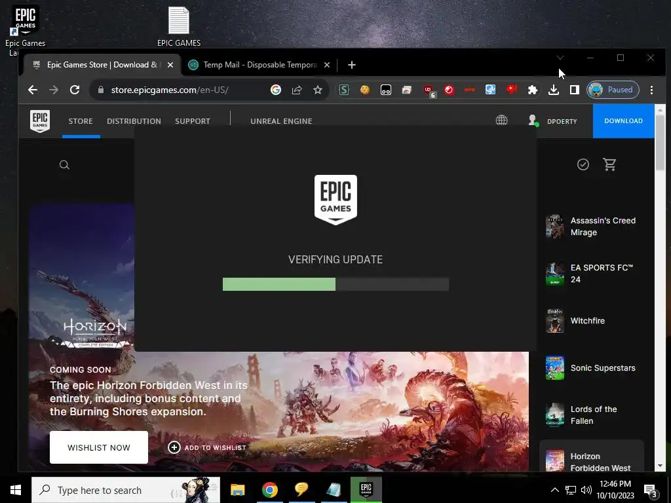Share this page using the share icon
The image size is (671, 503).
click(297, 90)
